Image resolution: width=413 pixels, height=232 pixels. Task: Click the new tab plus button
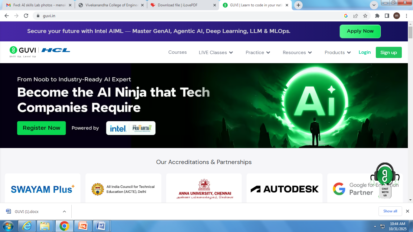(x=298, y=5)
